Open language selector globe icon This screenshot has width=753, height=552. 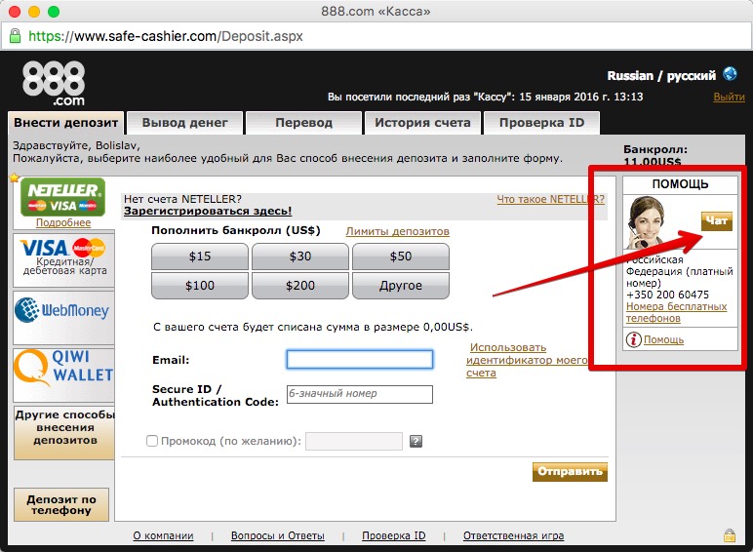[x=730, y=74]
